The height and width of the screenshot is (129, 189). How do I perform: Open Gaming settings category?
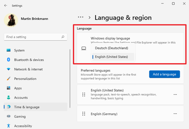36,116
